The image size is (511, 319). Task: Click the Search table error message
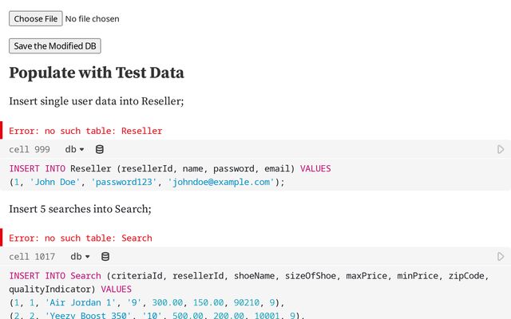(81, 238)
